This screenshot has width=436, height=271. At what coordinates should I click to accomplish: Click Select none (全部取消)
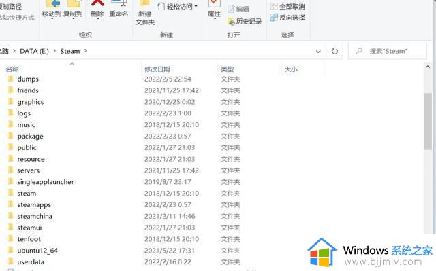(x=287, y=6)
